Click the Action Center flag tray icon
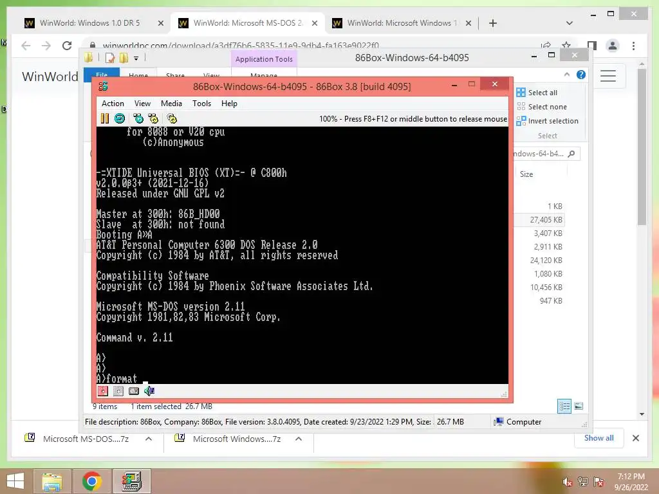Viewport: 659px width, 494px height. [x=599, y=482]
